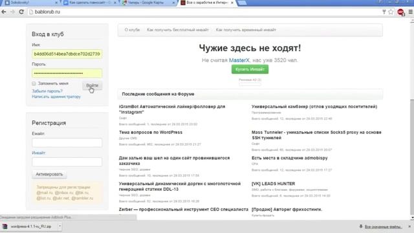The image size is (414, 233).
Task: Click the Реклама AD small link
Action: (250, 80)
